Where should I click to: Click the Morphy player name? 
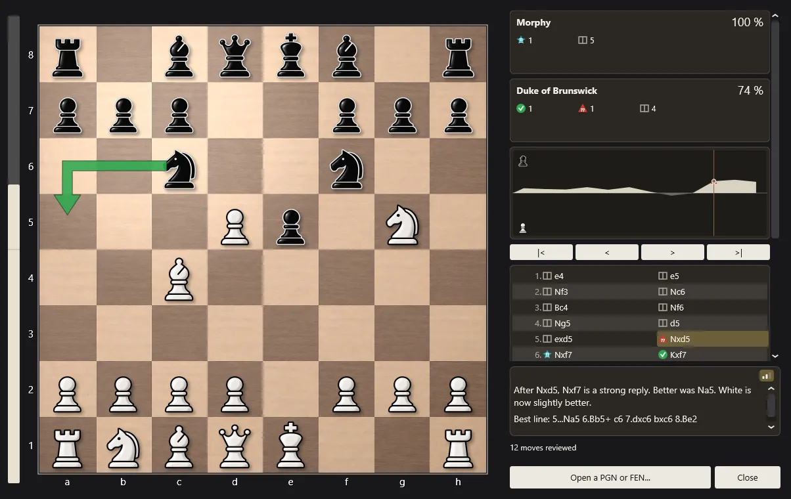pyautogui.click(x=533, y=22)
